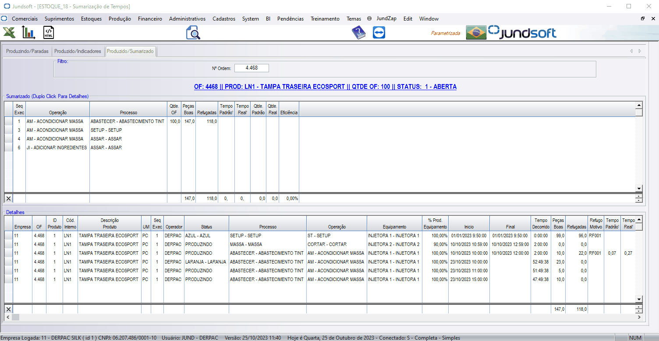Click the Eficiência column header
659x341 pixels.
point(289,109)
